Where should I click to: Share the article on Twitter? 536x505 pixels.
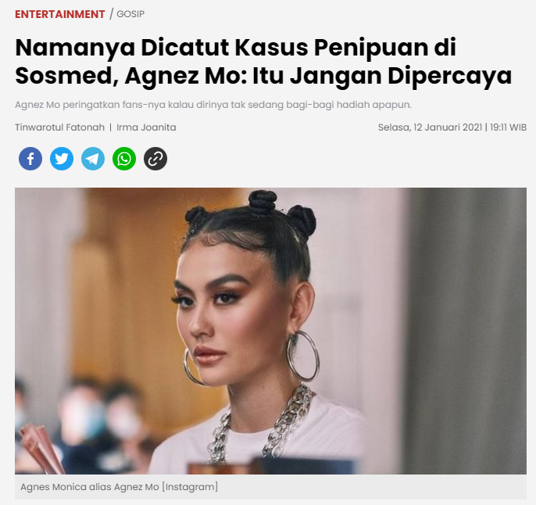62,159
